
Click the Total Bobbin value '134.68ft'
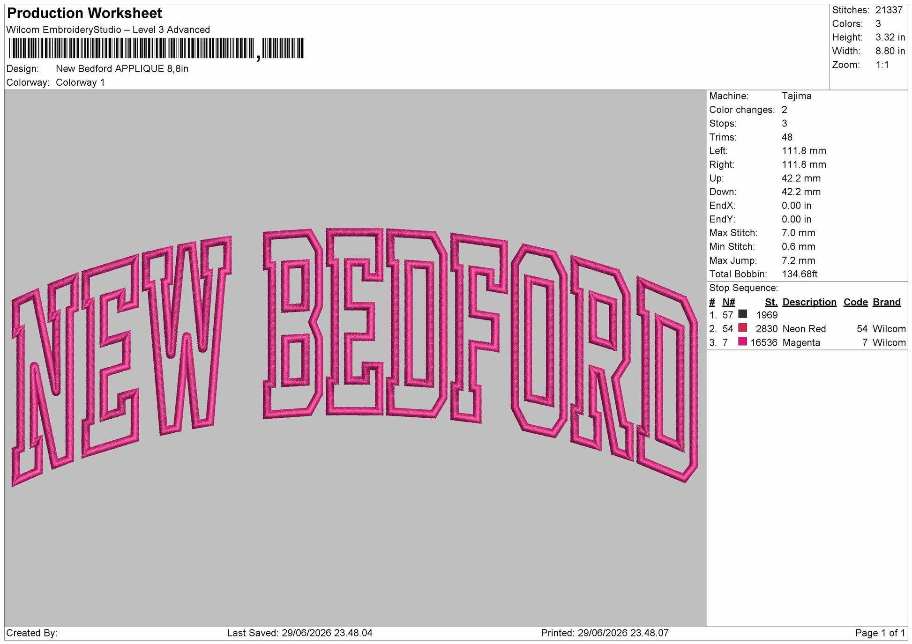(x=800, y=274)
